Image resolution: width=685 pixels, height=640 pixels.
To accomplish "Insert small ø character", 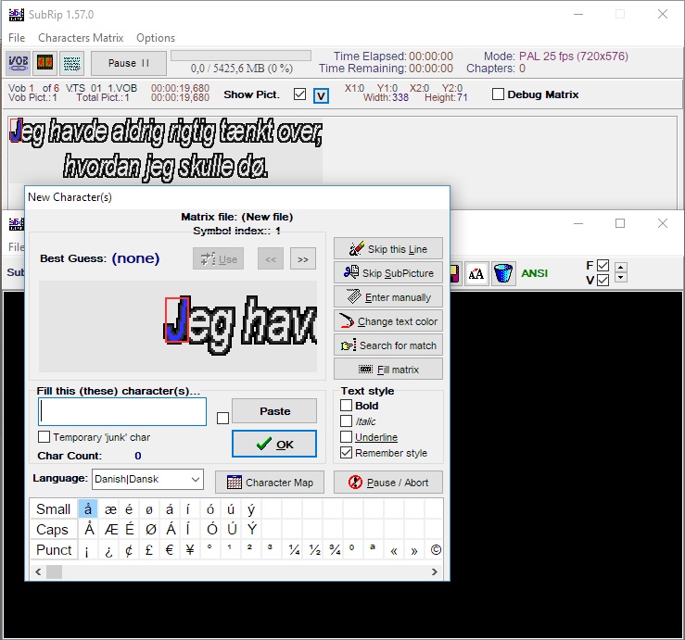I will (x=149, y=509).
